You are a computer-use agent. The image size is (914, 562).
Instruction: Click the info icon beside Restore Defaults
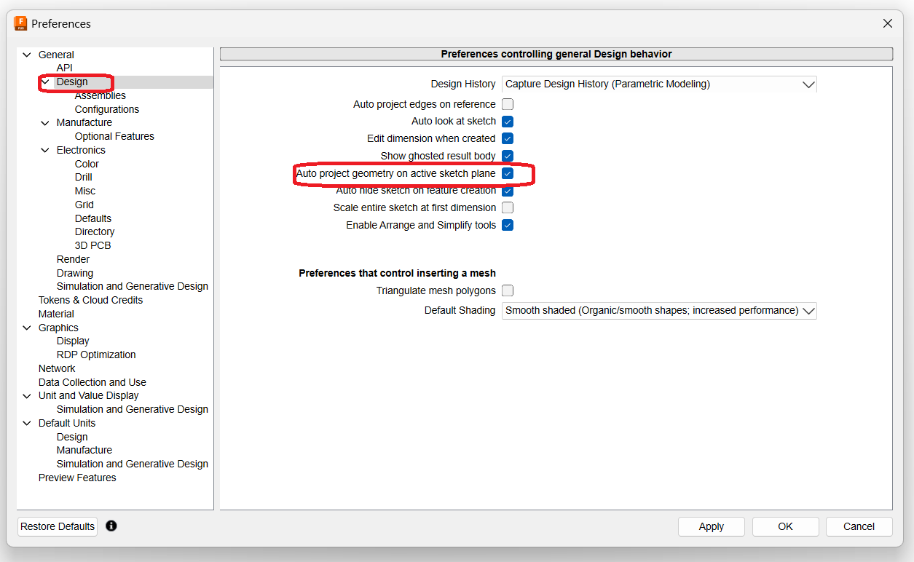tap(111, 526)
